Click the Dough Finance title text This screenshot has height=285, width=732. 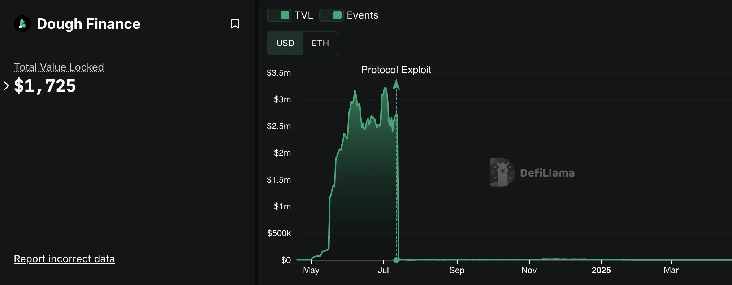tap(88, 24)
